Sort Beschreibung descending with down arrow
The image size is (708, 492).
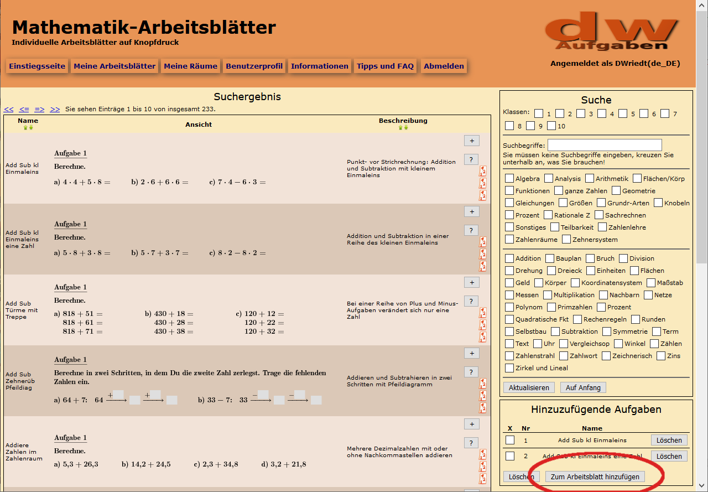tap(406, 127)
